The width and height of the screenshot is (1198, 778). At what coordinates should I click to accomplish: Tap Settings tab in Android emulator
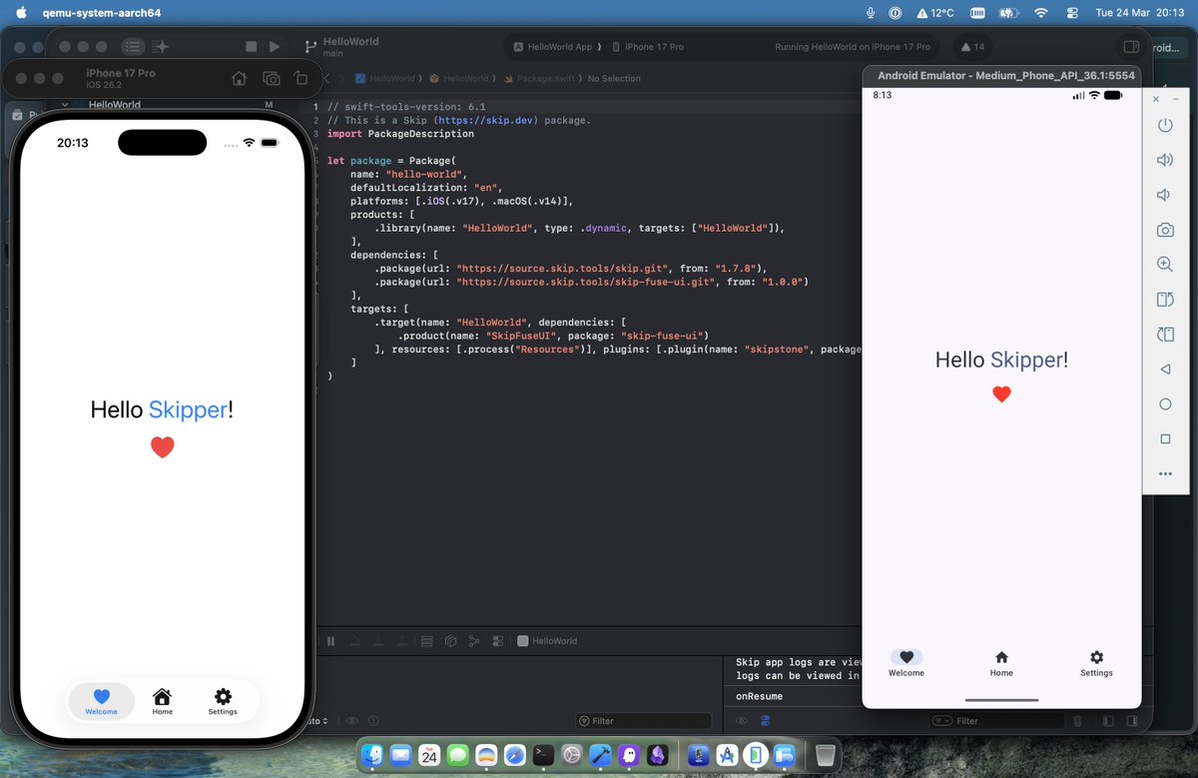pos(1096,663)
